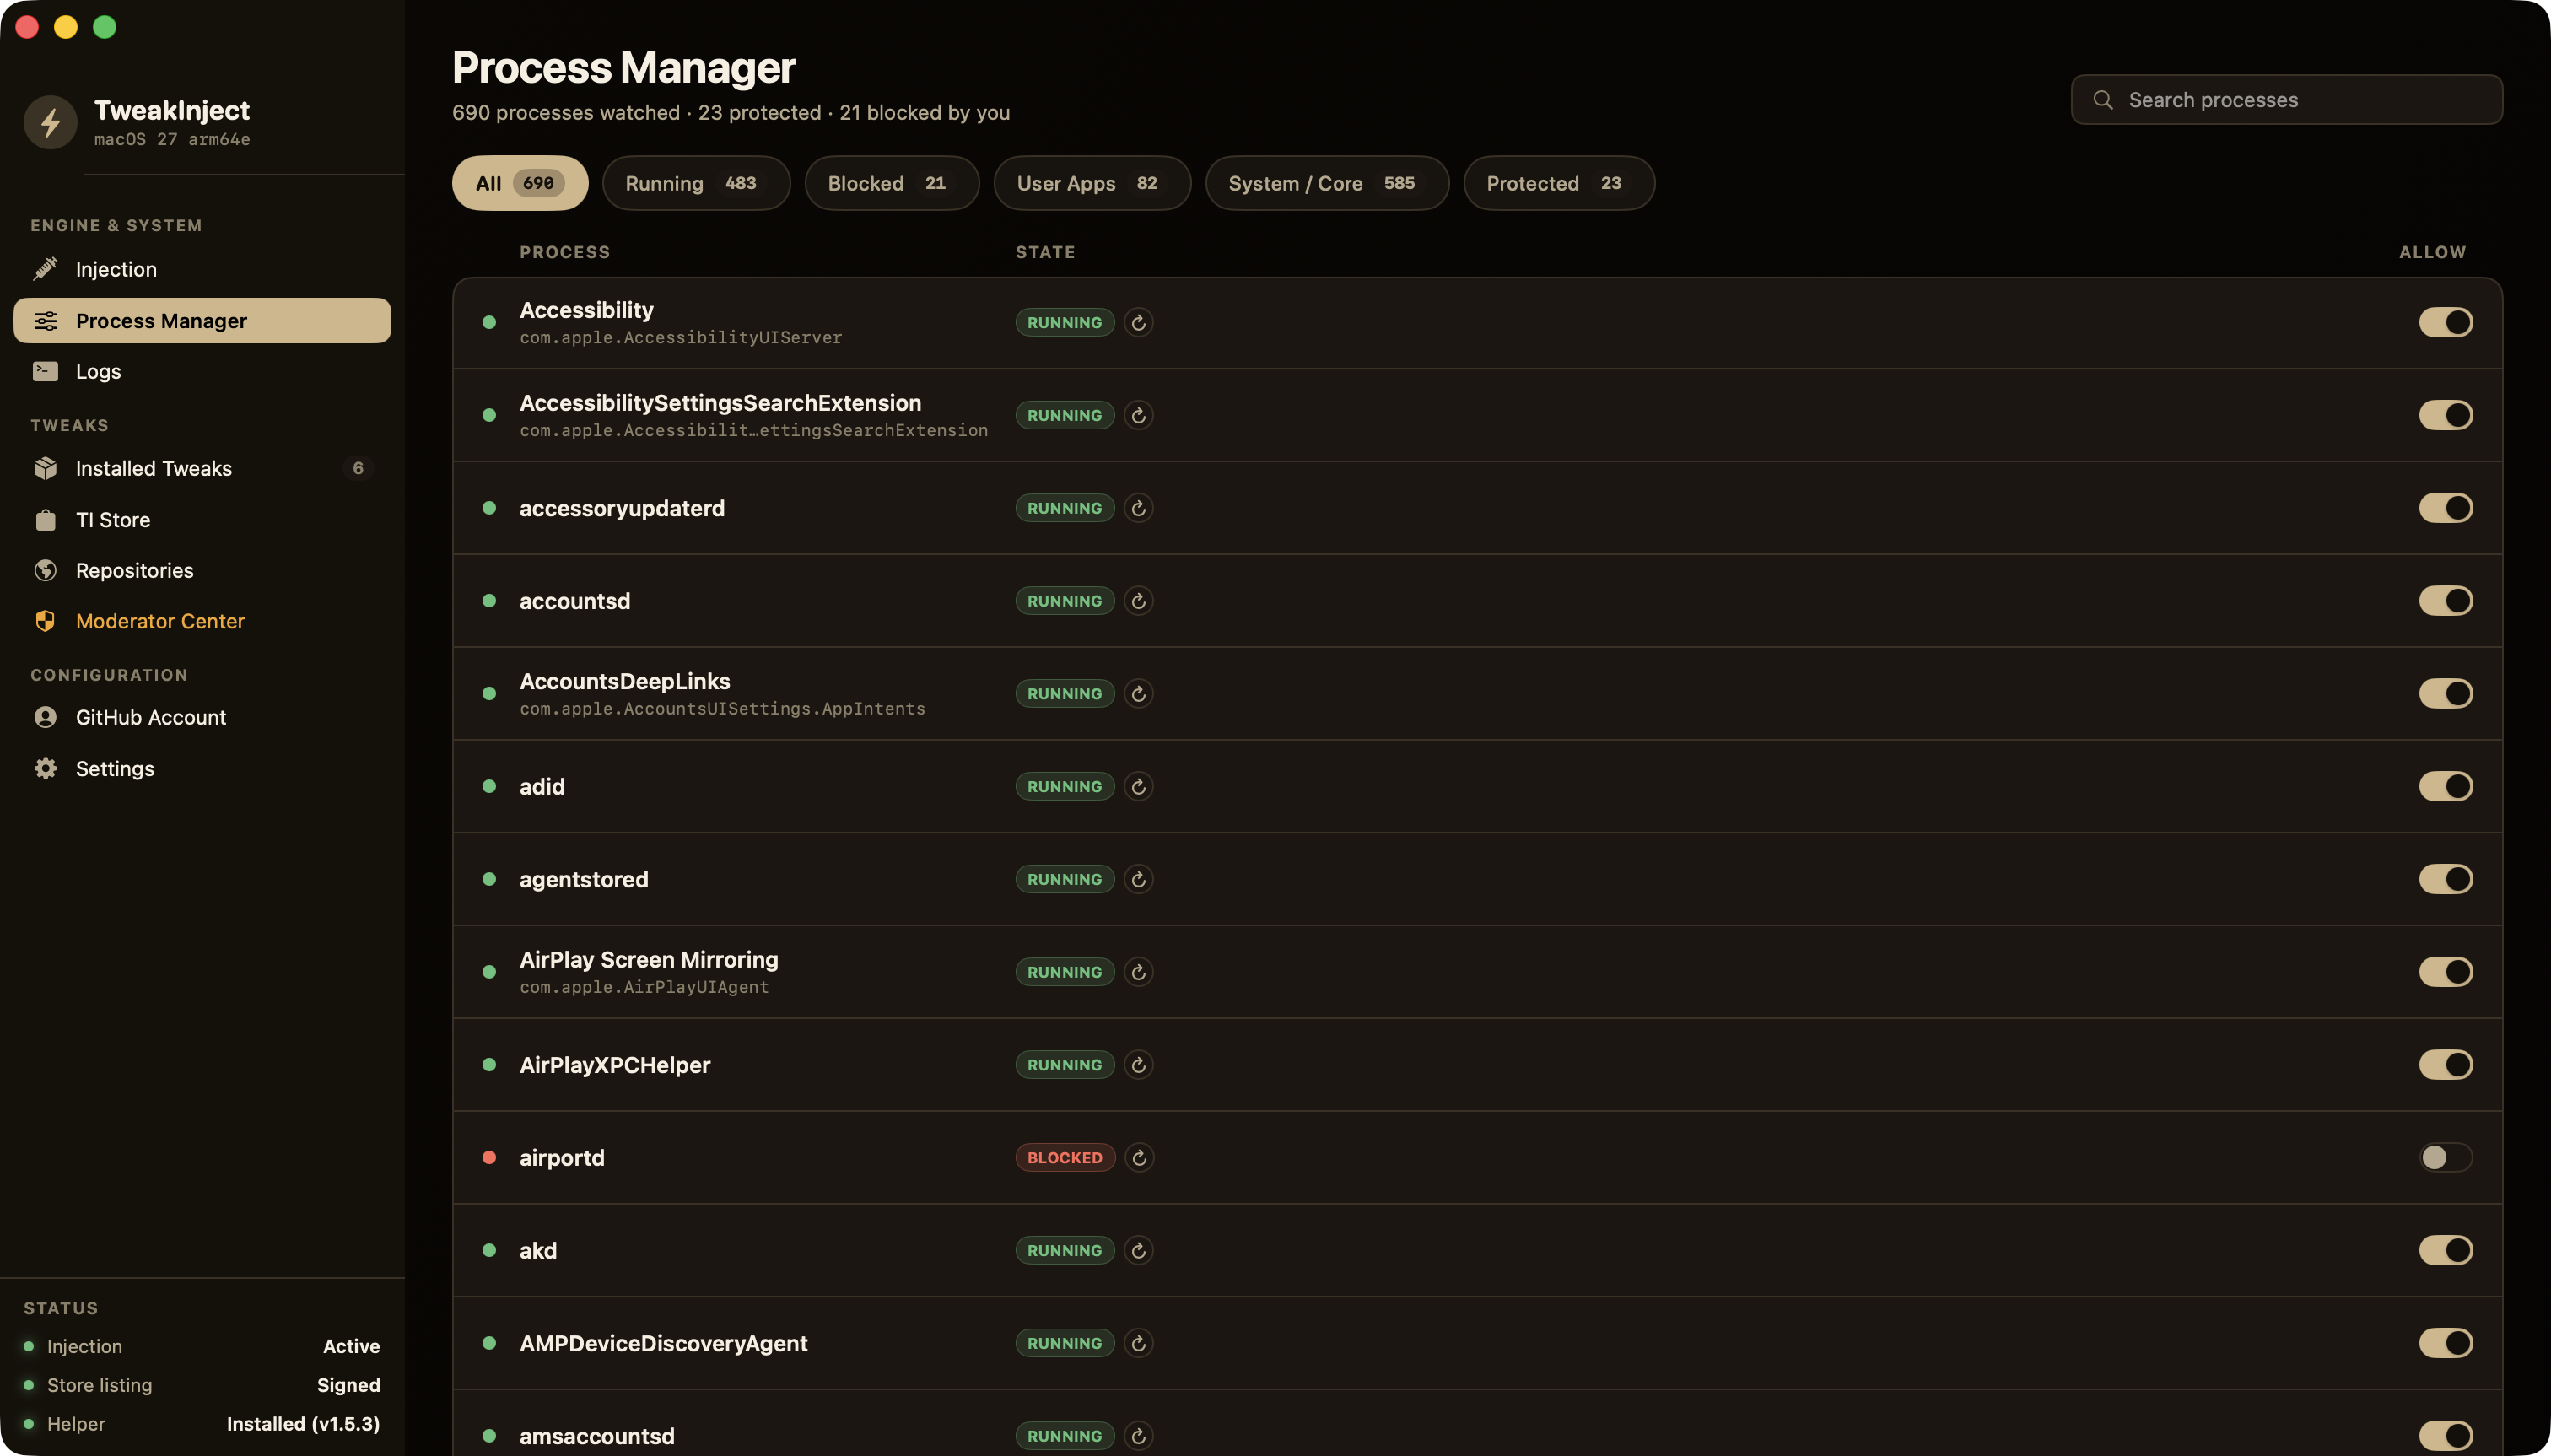Disable injection for AccessibilitySettingsSearchExtension
The width and height of the screenshot is (2551, 1456).
click(2446, 415)
